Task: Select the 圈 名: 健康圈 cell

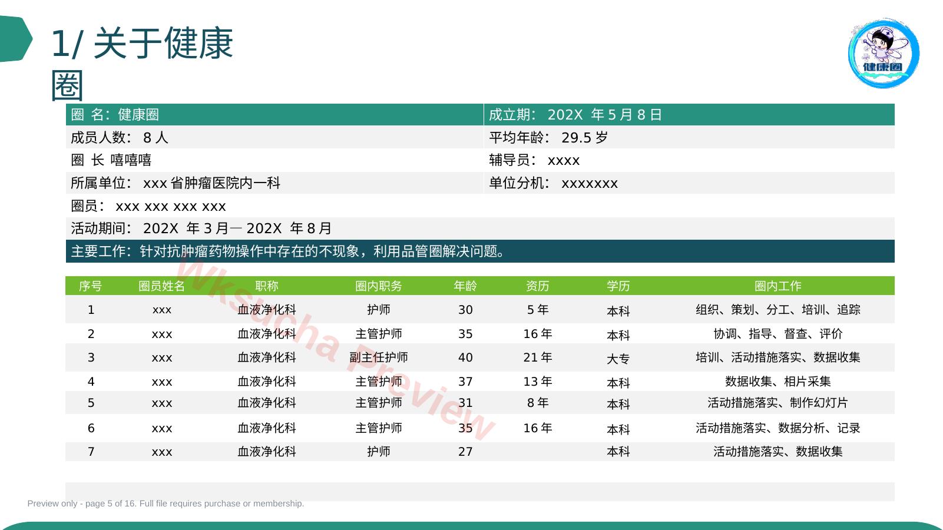Action: pyautogui.click(x=274, y=115)
